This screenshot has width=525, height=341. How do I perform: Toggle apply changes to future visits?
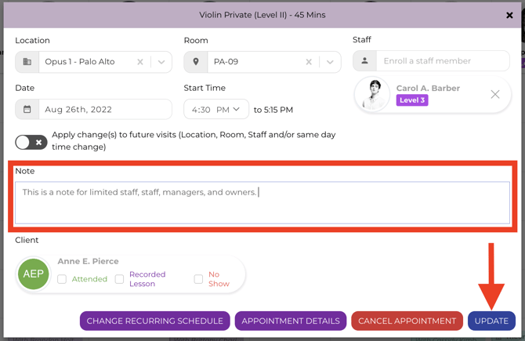point(31,143)
